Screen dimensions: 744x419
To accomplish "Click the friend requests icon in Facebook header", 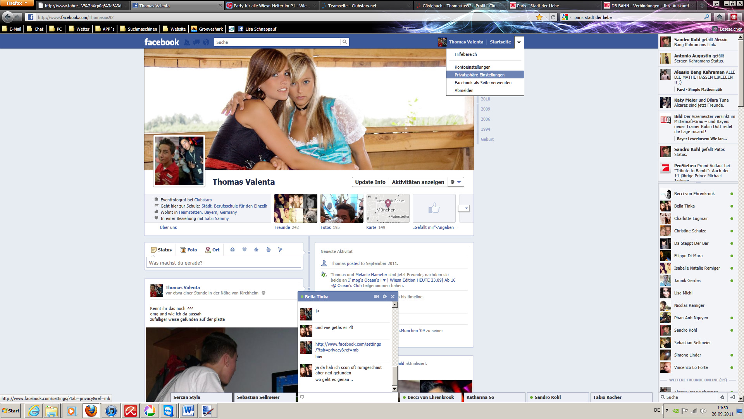I will pyautogui.click(x=187, y=42).
